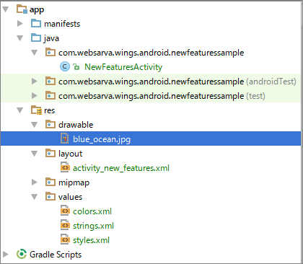This screenshot has height=264, width=303.
Task: Select the main com.websarva.wings.android.newfeaturessample package
Action: pos(151,53)
